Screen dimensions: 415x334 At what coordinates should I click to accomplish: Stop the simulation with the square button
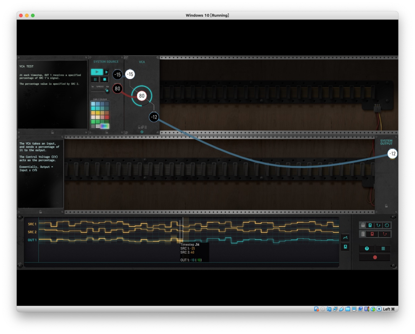pos(105,79)
